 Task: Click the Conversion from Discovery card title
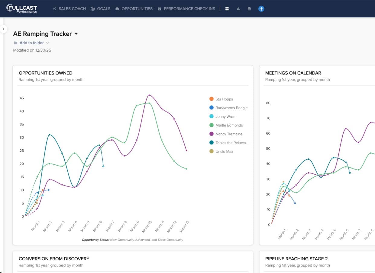point(54,259)
